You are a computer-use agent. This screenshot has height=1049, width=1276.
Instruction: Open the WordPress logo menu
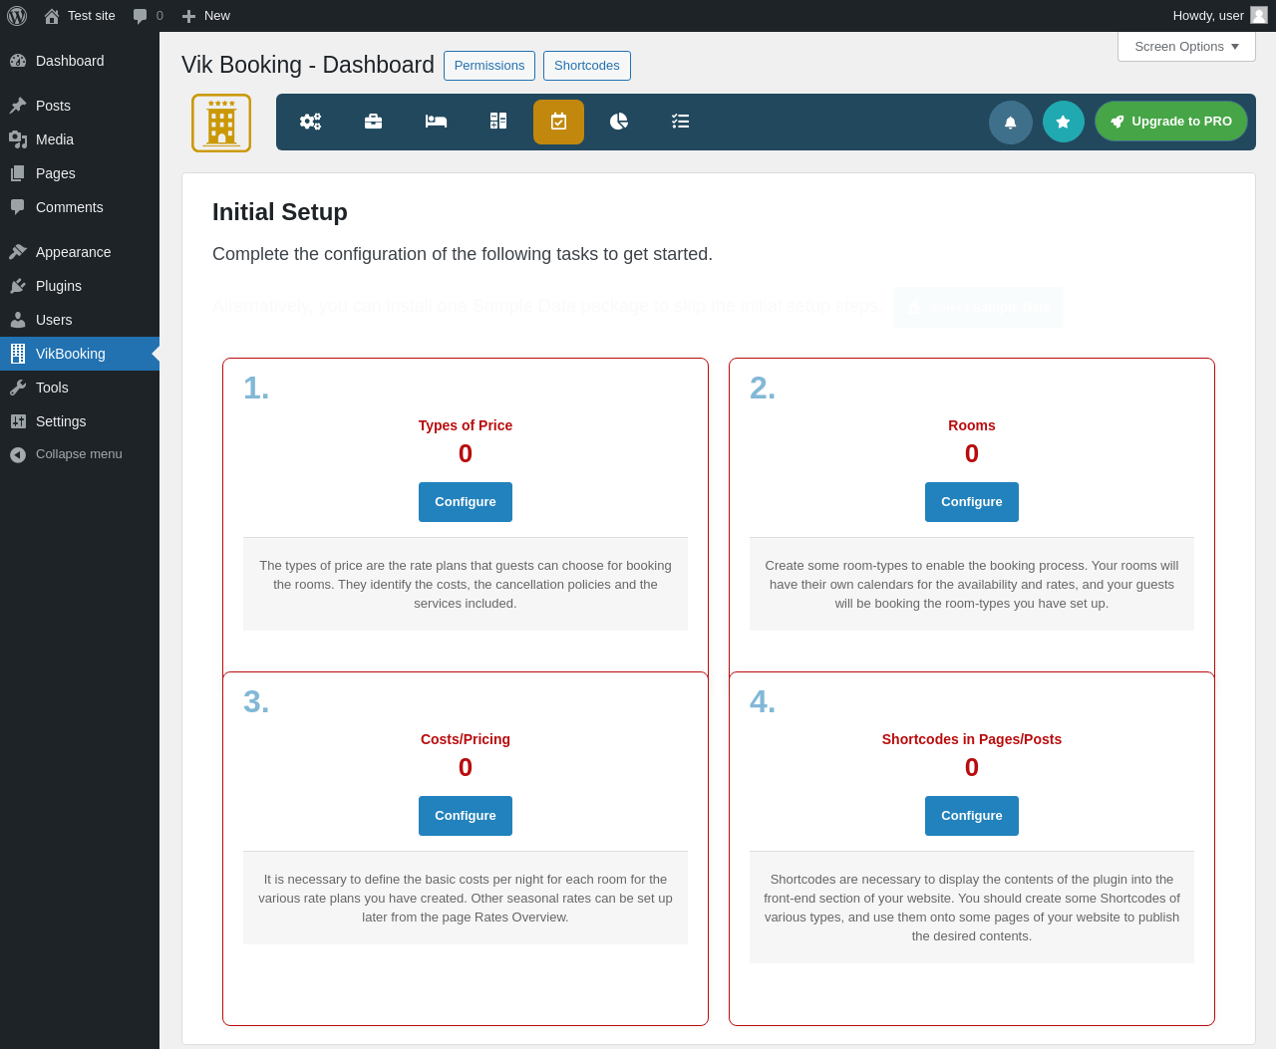tap(17, 16)
